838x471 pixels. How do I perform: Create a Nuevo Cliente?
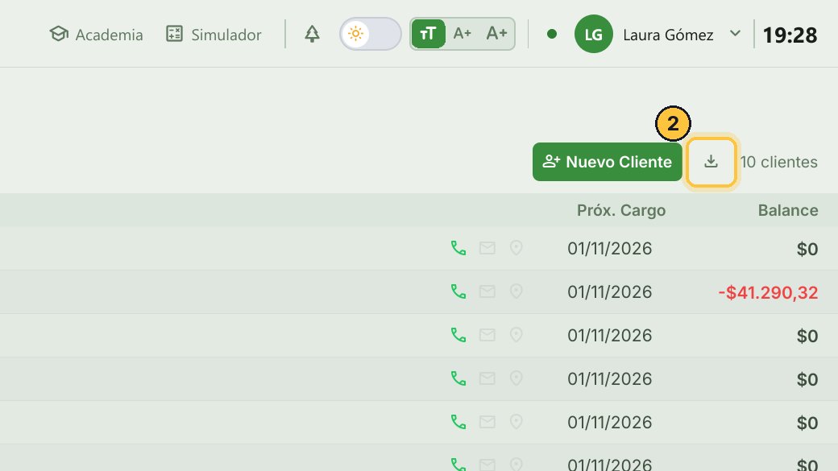[607, 162]
